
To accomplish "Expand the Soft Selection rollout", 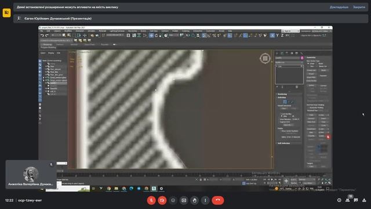I will [283, 143].
